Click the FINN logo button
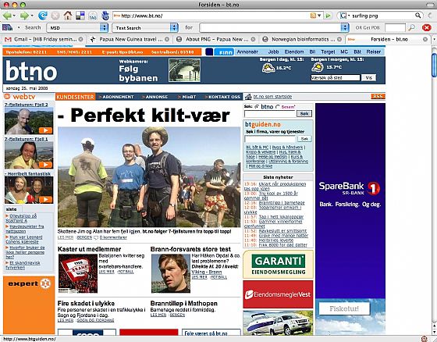The height and width of the screenshot is (342, 437). pyautogui.click(x=224, y=52)
